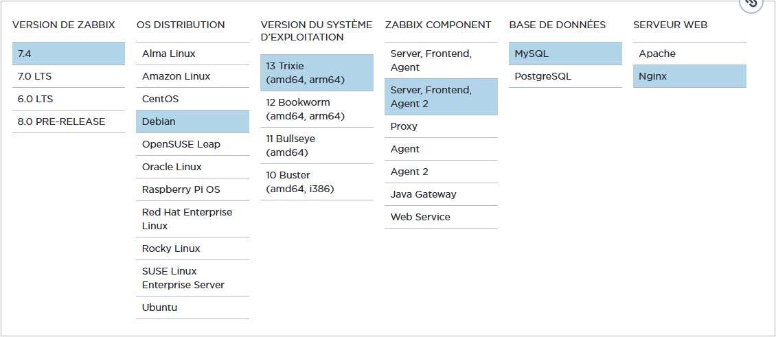Pick SUSE Linux Enterprise Server
The width and height of the screenshot is (776, 337).
192,278
